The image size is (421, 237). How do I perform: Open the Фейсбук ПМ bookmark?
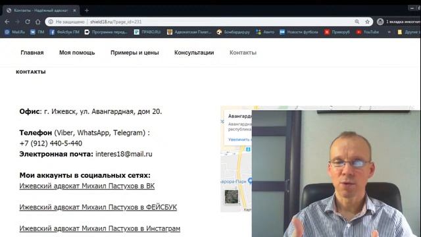click(x=64, y=32)
